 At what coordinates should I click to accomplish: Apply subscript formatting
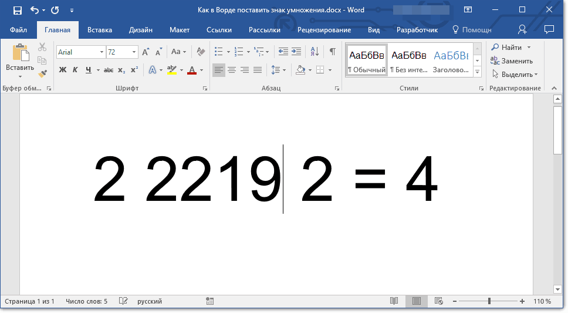(121, 70)
